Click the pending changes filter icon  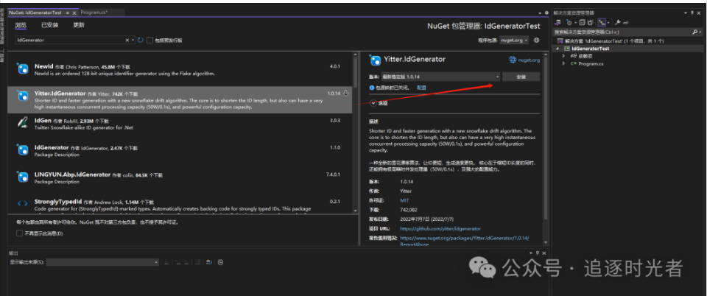pyautogui.click(x=569, y=22)
